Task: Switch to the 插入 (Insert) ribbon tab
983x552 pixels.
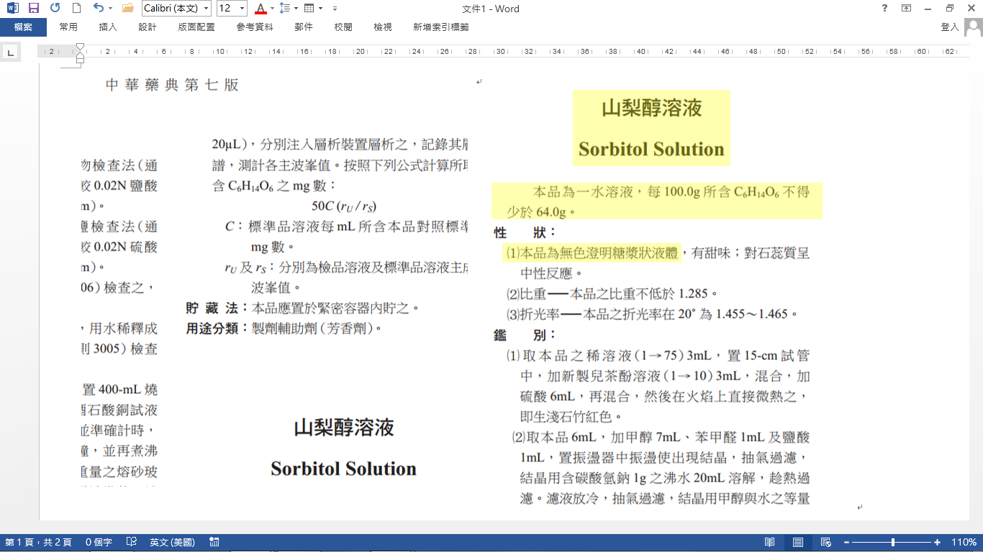Action: coord(108,27)
